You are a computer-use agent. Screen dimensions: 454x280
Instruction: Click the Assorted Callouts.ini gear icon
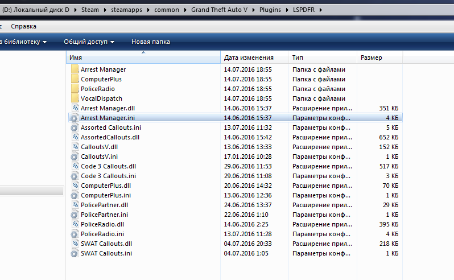point(75,127)
